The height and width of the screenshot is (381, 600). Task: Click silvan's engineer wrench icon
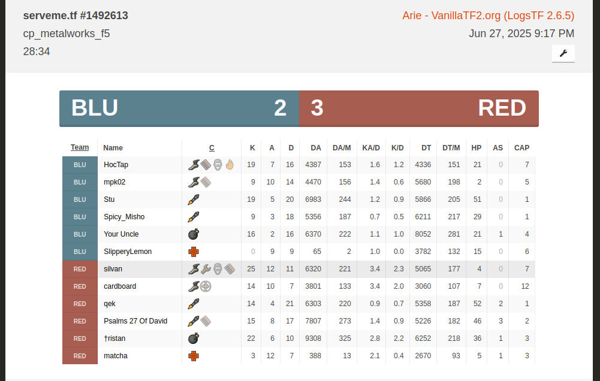tap(206, 269)
